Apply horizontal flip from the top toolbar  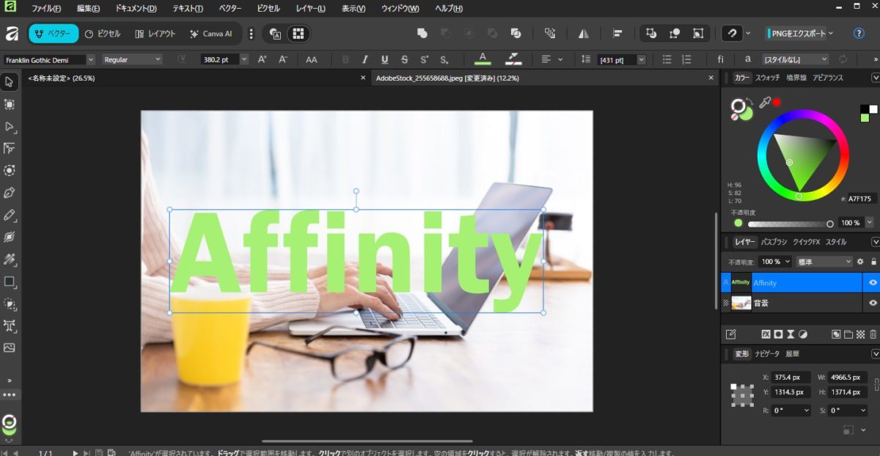tap(582, 33)
